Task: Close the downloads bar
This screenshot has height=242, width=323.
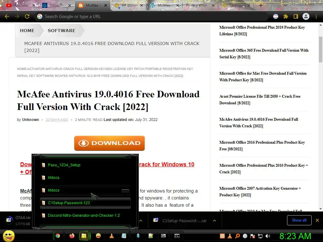Action: tap(317, 220)
